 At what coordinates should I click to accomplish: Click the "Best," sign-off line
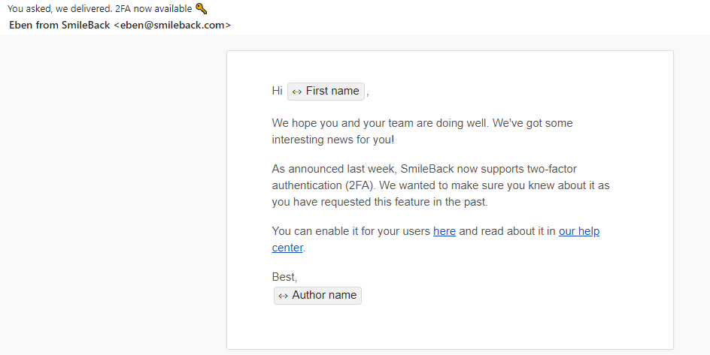(284, 277)
